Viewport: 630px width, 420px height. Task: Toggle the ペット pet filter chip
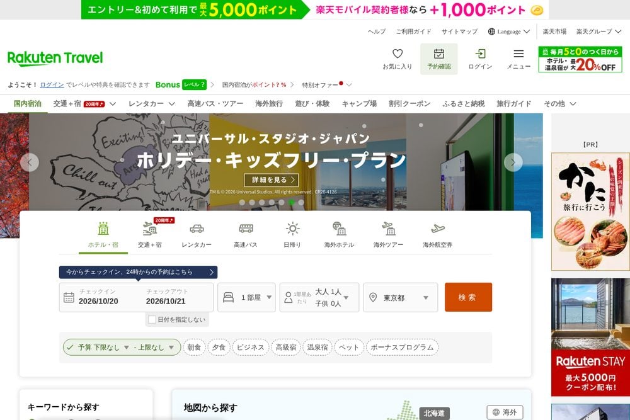(349, 348)
